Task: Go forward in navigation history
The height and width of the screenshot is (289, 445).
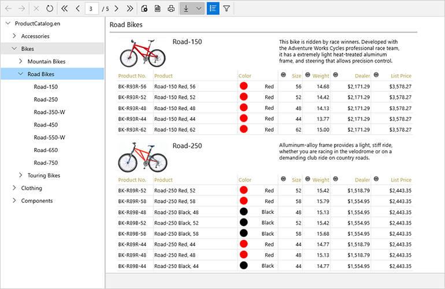Action: pos(21,9)
